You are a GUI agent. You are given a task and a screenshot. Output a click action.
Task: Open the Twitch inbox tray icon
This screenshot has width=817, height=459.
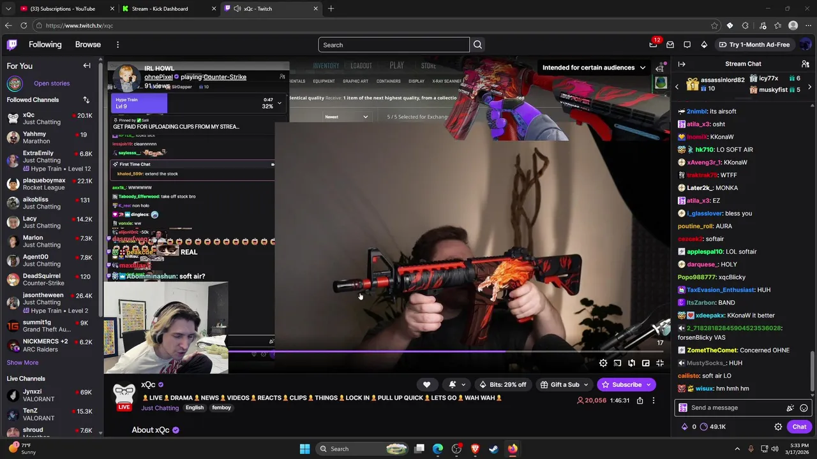coord(670,45)
